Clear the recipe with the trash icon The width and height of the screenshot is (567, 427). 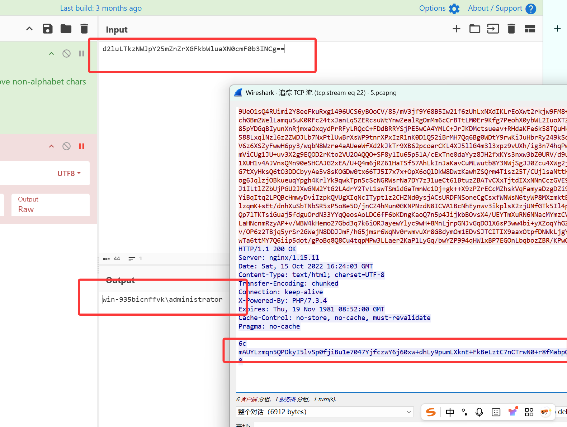click(x=84, y=29)
